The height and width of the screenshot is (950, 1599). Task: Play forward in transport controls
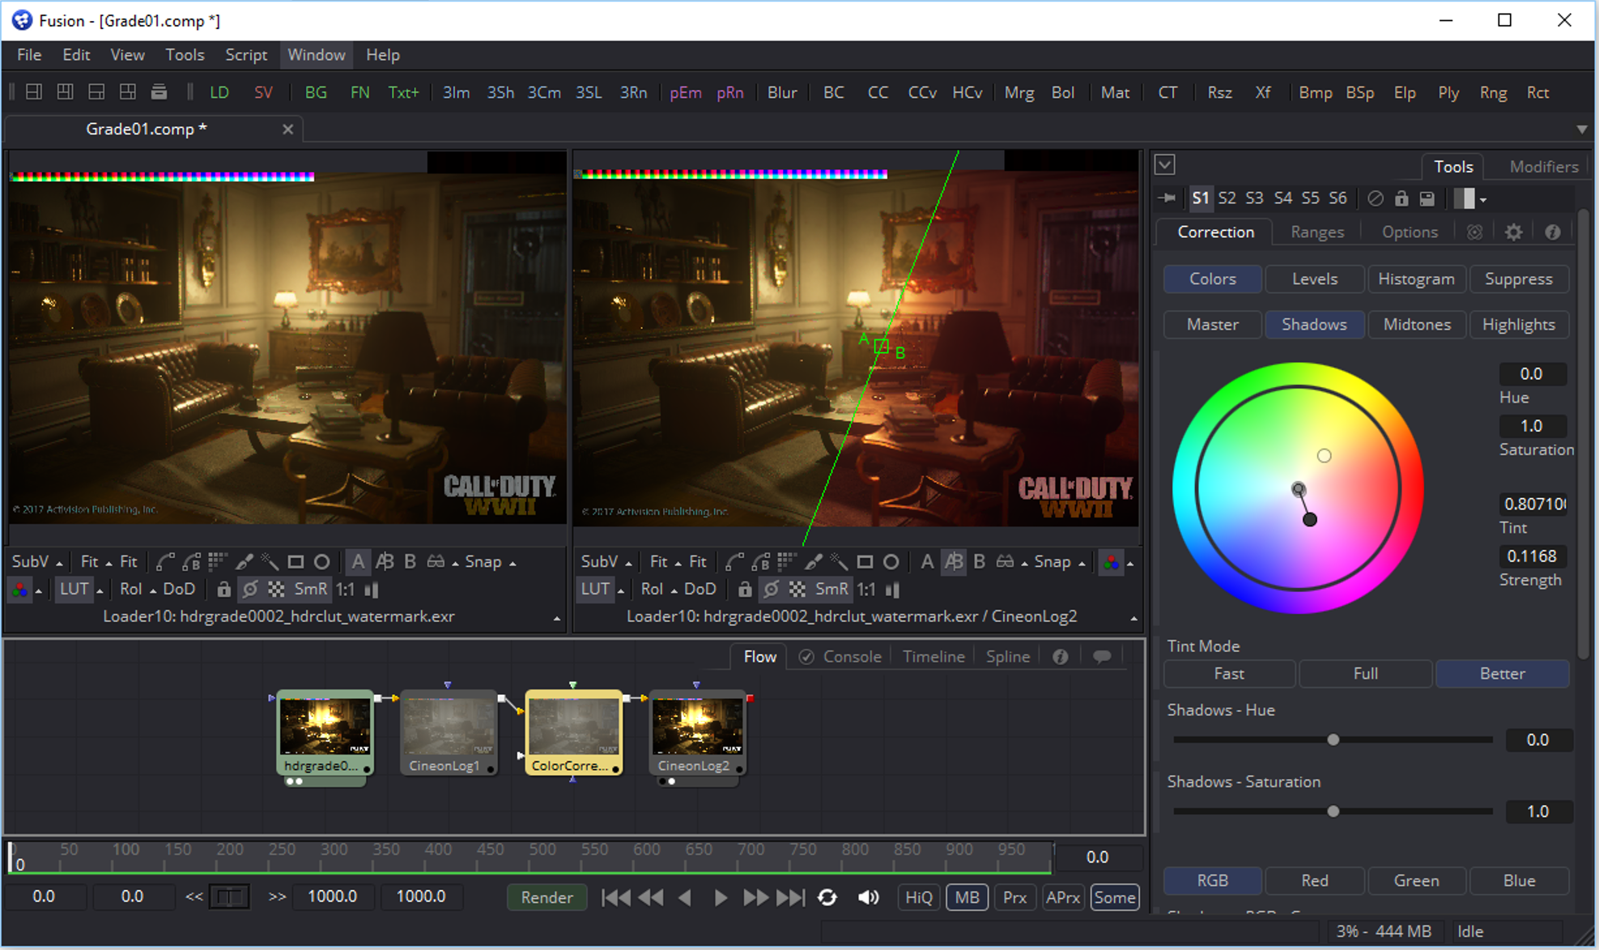(720, 897)
